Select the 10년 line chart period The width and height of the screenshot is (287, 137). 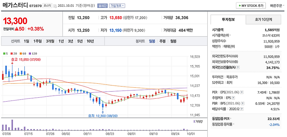pyautogui.click(x=90, y=41)
